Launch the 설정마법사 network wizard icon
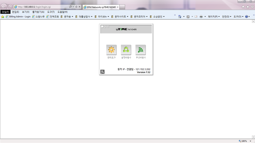255x143 pixels. [126, 50]
